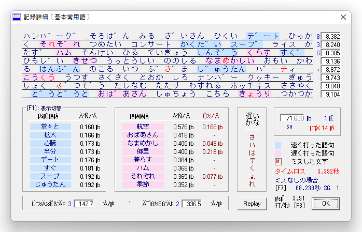The image size is (362, 232).
Task: Click the fast word 心臓
Action: [50, 143]
